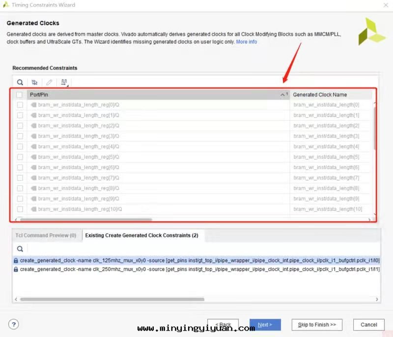
Task: Click lock icon of clk_125mhz_mux_x0y0 constraint
Action: point(16,260)
